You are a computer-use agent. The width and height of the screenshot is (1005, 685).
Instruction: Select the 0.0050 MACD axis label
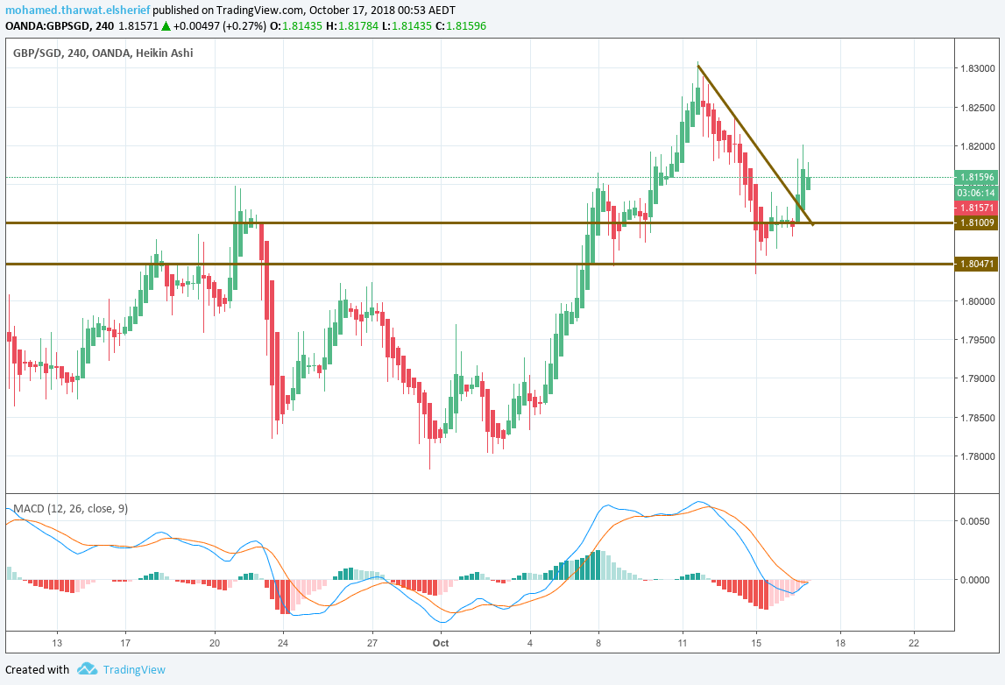point(975,521)
